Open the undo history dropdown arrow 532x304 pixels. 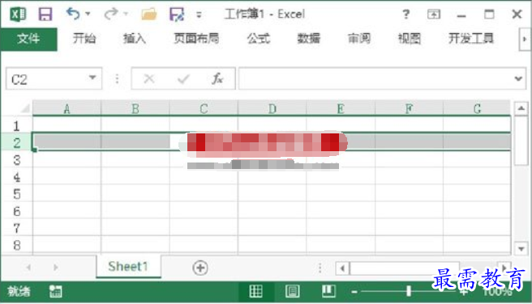[88, 14]
